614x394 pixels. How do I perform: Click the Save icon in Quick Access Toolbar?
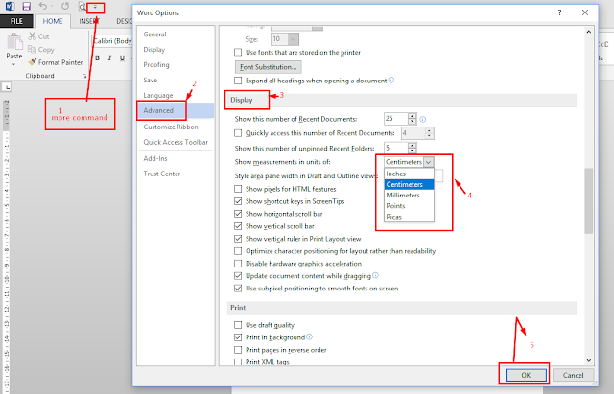click(26, 6)
